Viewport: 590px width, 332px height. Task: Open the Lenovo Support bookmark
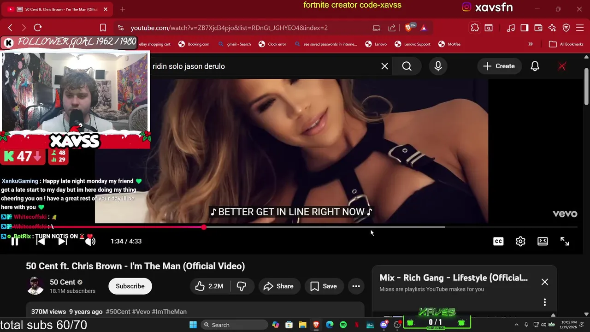click(x=413, y=44)
